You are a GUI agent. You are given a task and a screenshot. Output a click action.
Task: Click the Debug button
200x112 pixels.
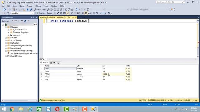coord(49,13)
